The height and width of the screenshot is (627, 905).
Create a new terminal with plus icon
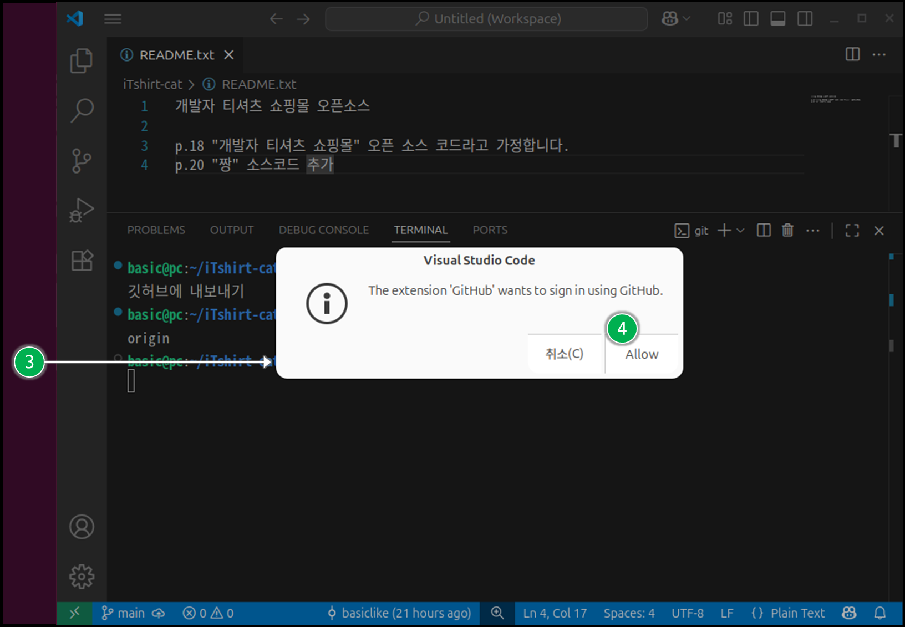coord(724,231)
